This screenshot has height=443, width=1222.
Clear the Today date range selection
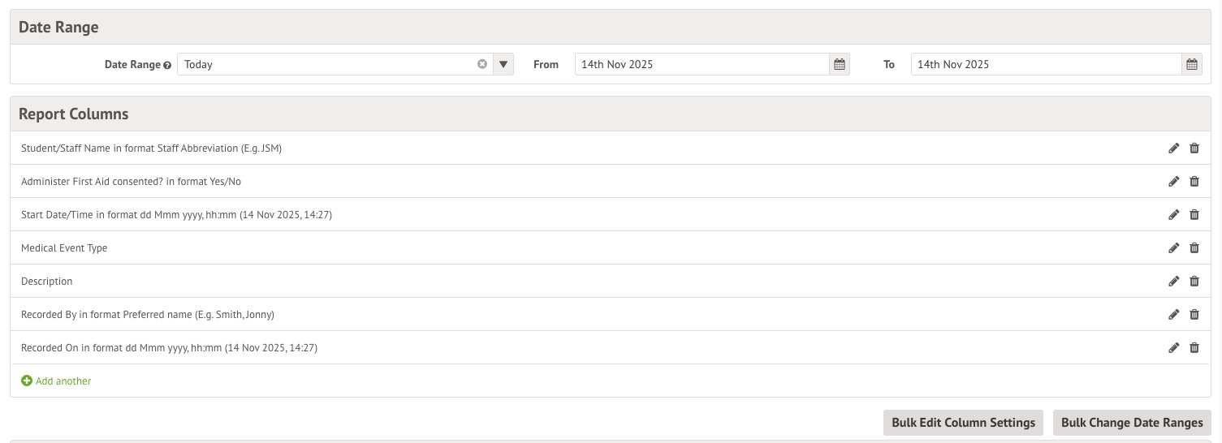point(482,64)
